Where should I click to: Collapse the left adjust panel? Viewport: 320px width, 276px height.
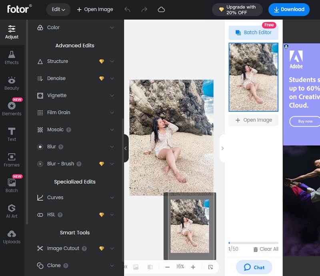[x=126, y=148]
